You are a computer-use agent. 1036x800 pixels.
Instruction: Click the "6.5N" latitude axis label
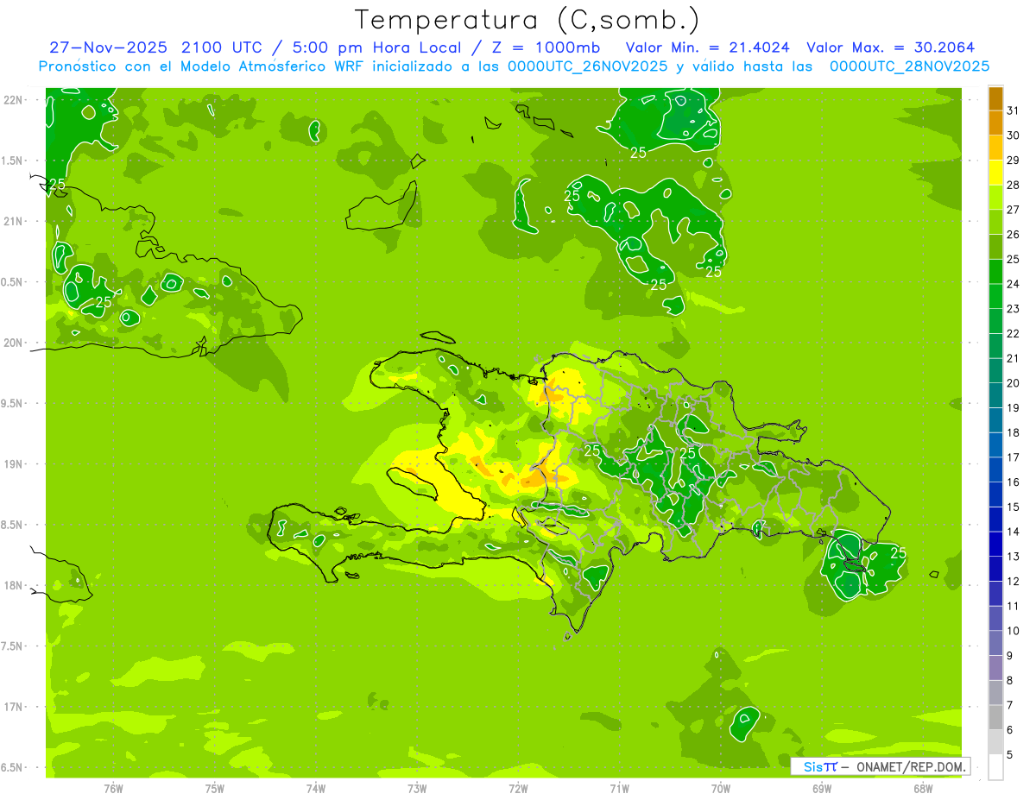(x=13, y=767)
